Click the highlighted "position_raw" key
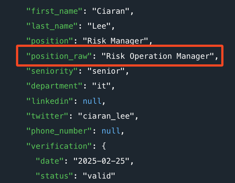235x183 pixels. 59,56
